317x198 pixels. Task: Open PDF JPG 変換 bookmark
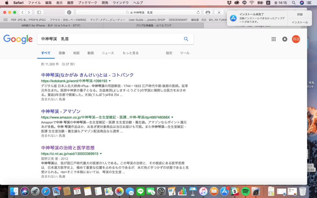pyautogui.click(x=28, y=20)
